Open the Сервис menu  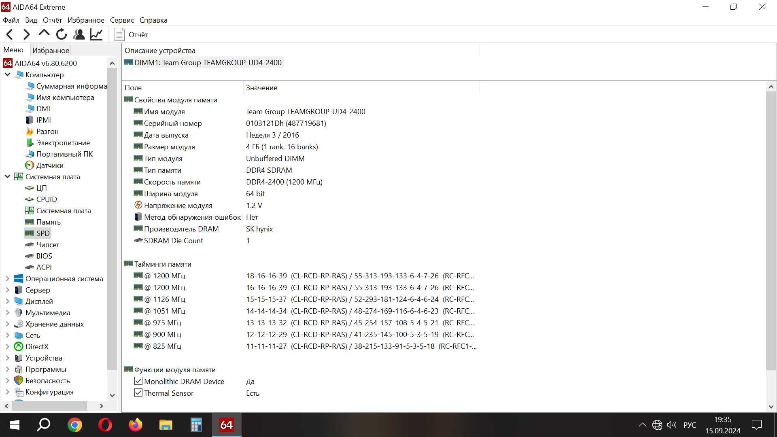(122, 20)
